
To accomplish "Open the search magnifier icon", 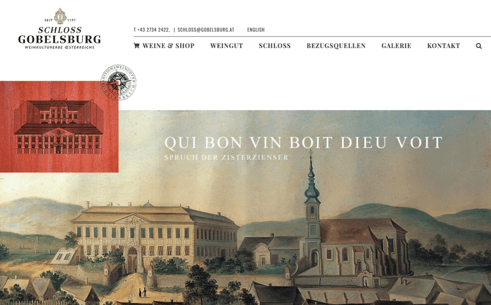I will (x=479, y=46).
